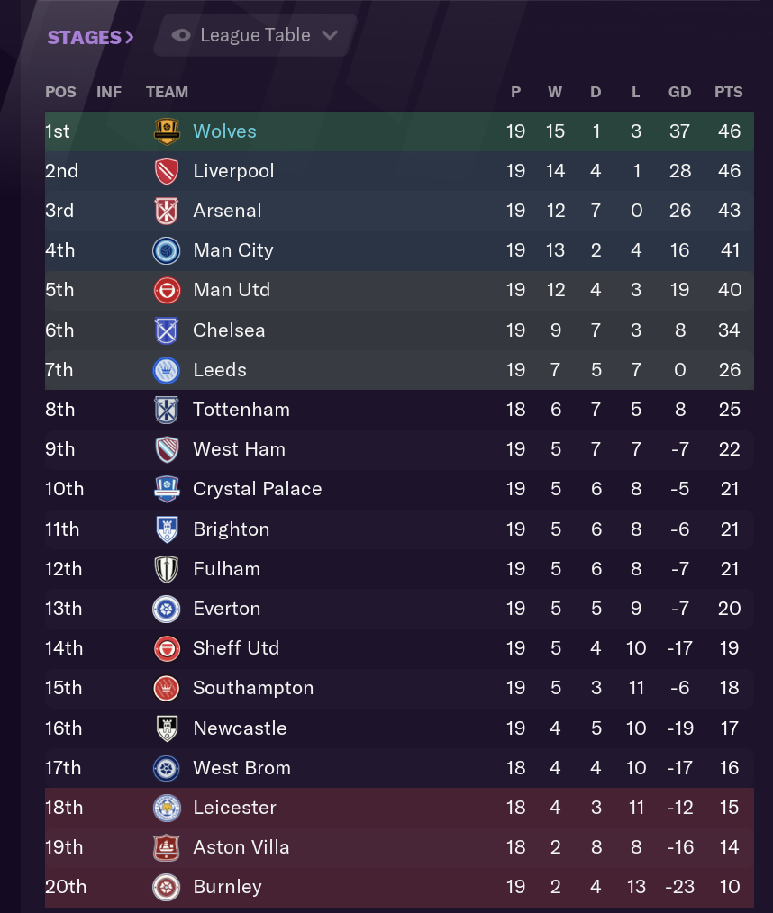Image resolution: width=773 pixels, height=913 pixels.
Task: Expand the dropdown chevron next to League Table
Action: (330, 35)
